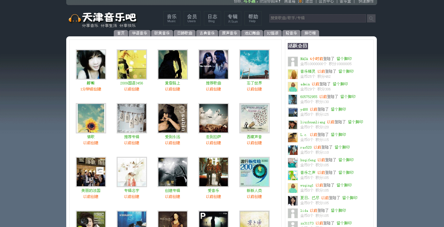
Task: Click lida's default avatar icon
Action: 293,213
